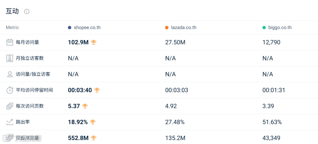
Task: Click the biggo.co.th column header
Action: point(280,27)
